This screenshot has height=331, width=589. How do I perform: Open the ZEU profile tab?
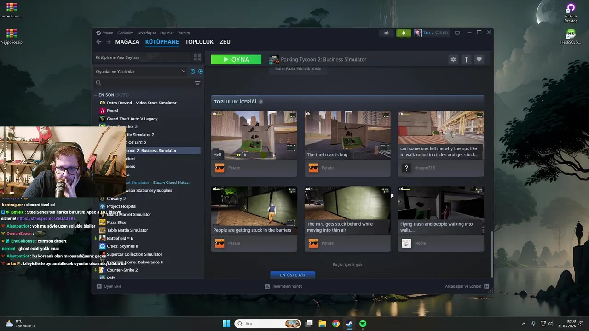[225, 42]
